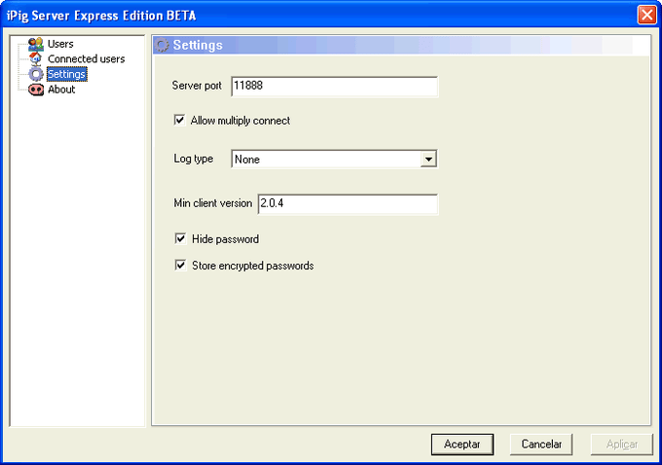
Task: Click the About pig icon
Action: coord(36,89)
